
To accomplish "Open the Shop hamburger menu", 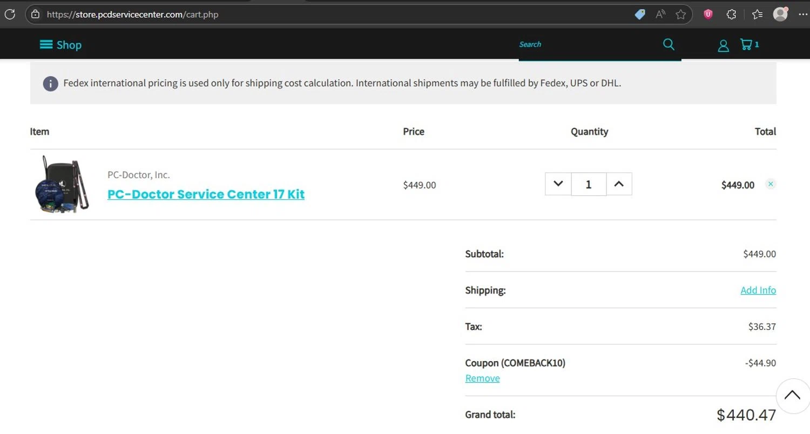I will 60,45.
